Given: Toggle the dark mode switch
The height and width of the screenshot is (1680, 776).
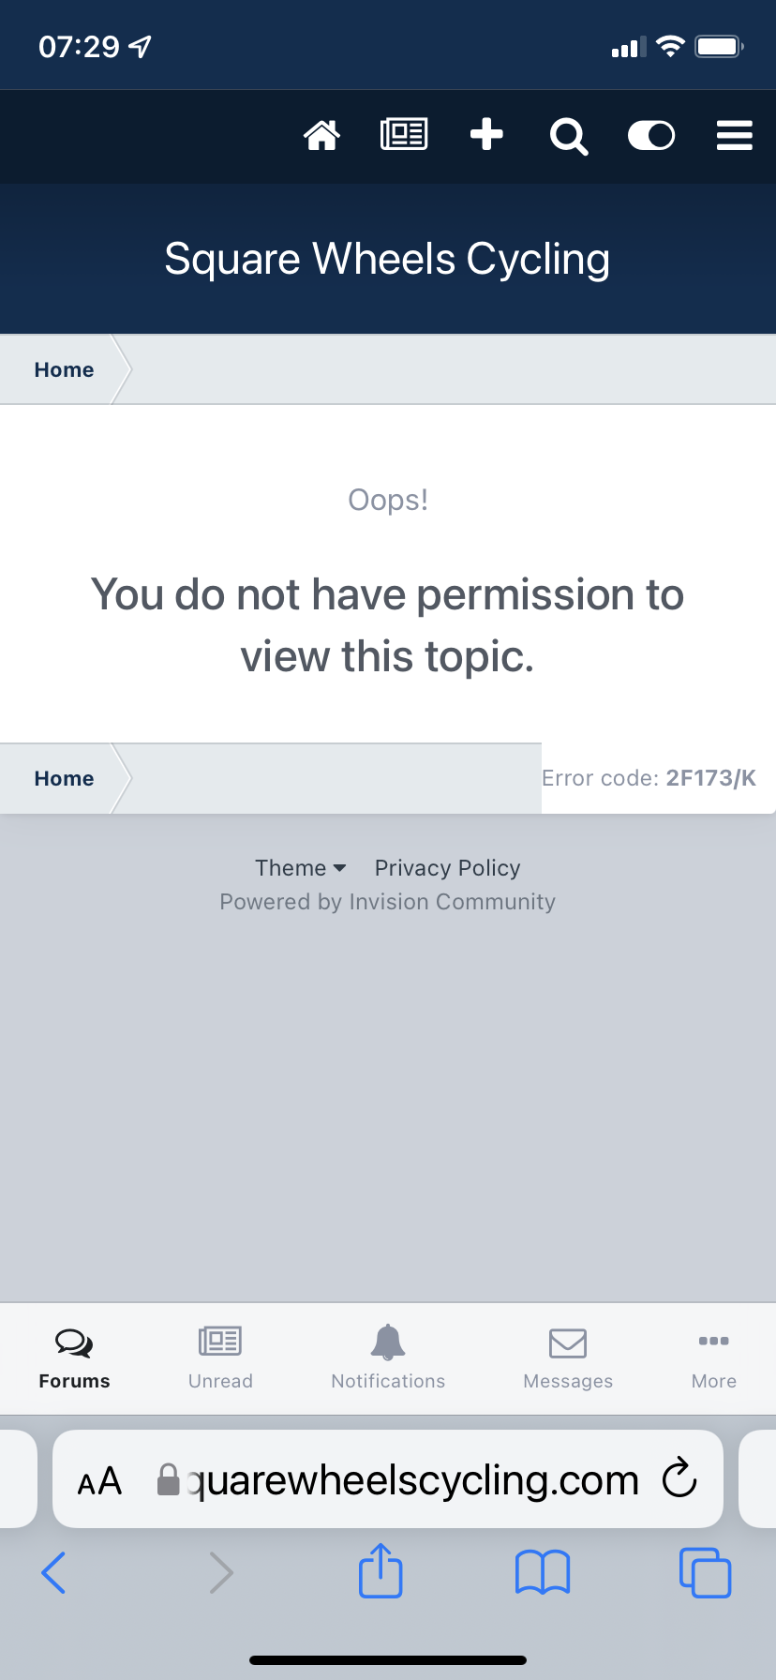Looking at the screenshot, I should pyautogui.click(x=651, y=136).
